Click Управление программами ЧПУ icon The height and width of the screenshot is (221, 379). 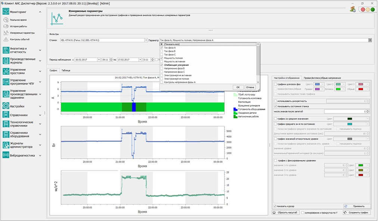(6, 82)
